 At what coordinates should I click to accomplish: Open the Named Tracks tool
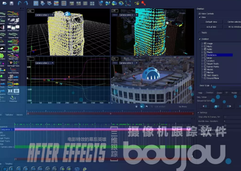tap(13, 56)
